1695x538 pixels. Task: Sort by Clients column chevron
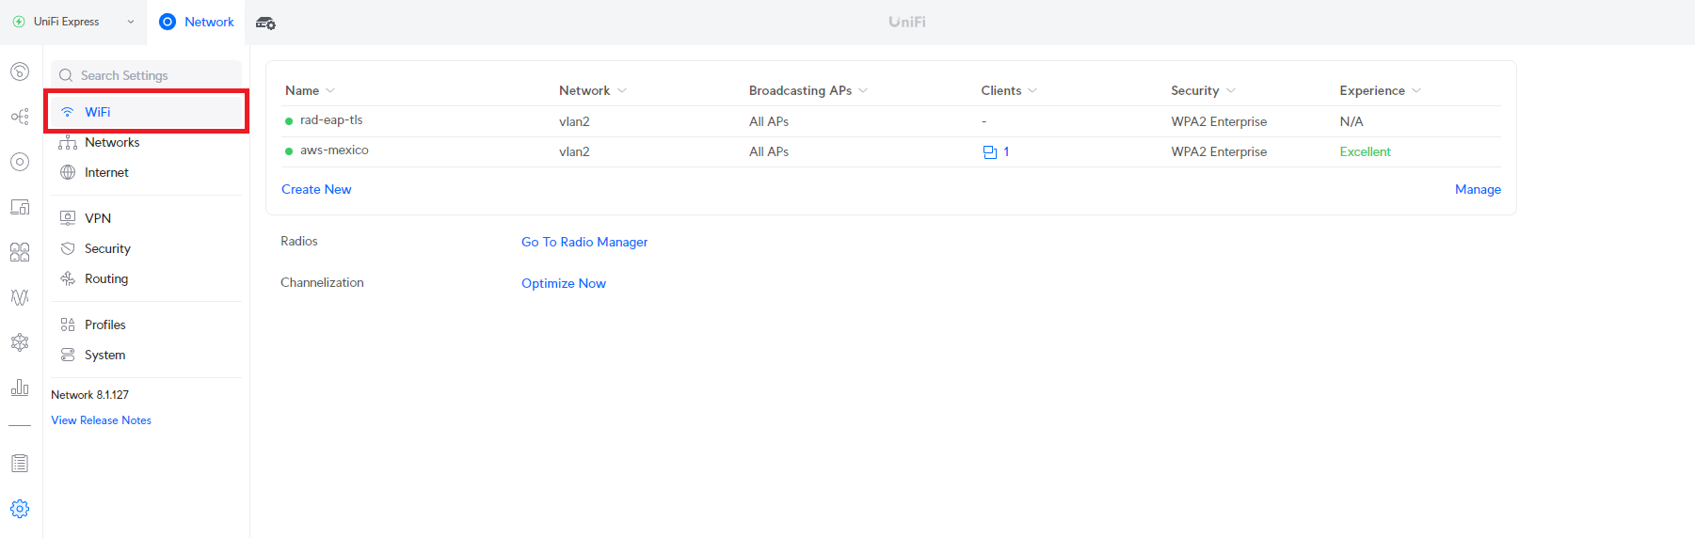[1032, 90]
